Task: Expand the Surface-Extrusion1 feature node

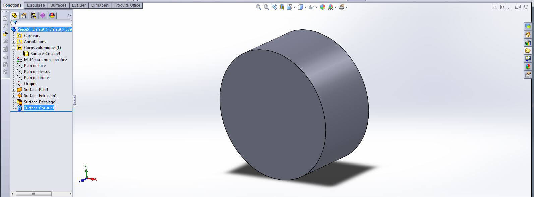Action: coord(14,96)
